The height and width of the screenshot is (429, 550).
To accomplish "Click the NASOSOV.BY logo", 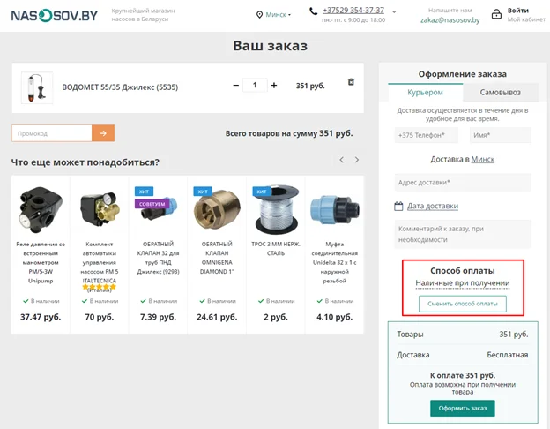I will tap(55, 15).
